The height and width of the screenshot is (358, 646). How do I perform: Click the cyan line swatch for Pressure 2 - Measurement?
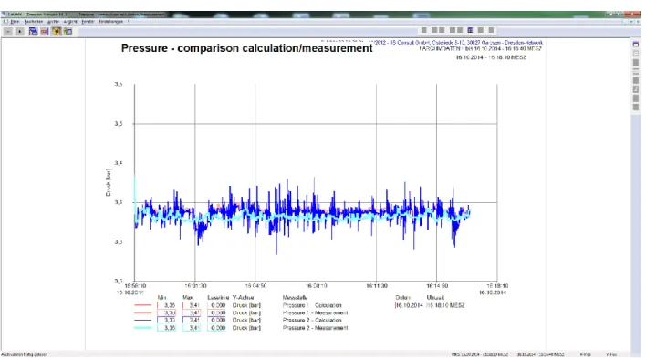click(x=143, y=328)
